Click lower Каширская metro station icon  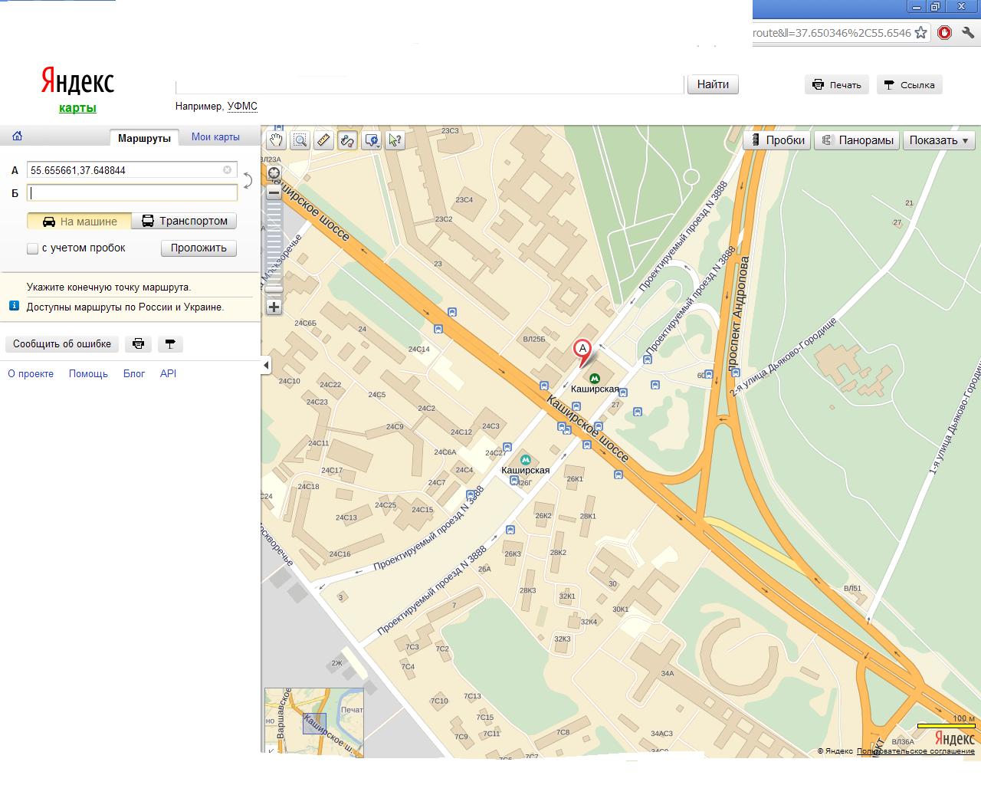tap(525, 458)
